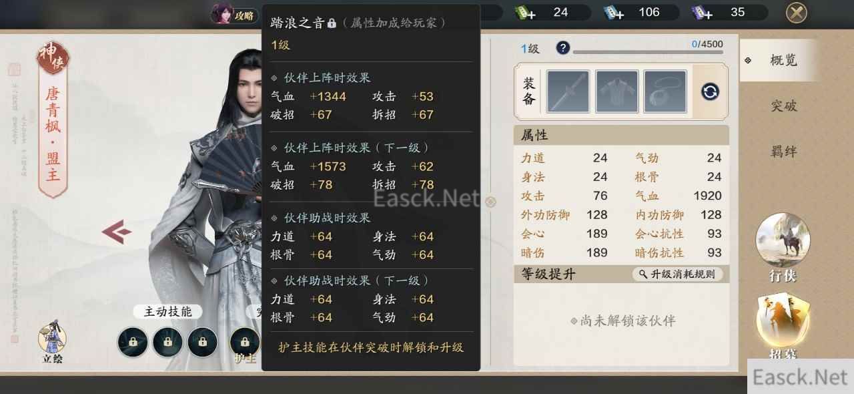Click the first locked active skill slot

pos(133,343)
